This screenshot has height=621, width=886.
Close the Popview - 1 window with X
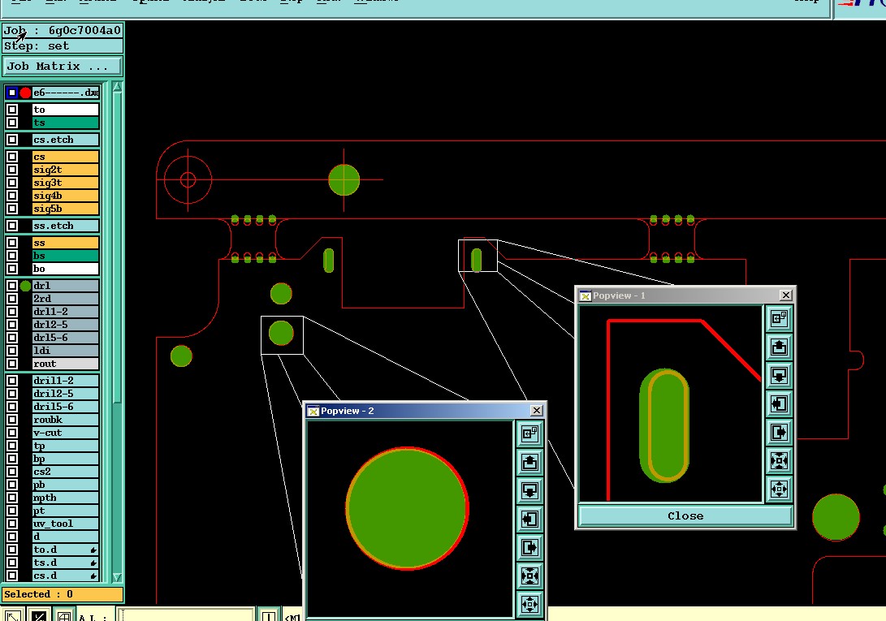point(785,295)
